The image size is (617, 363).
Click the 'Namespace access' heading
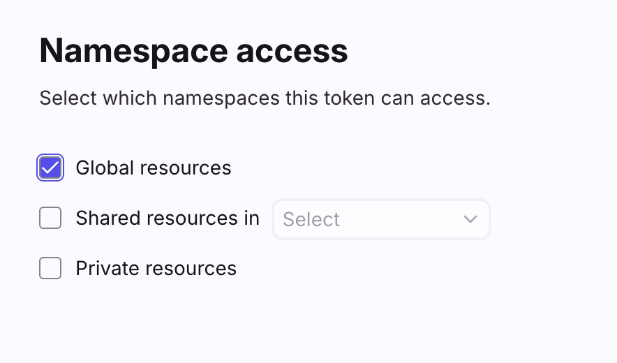(193, 52)
